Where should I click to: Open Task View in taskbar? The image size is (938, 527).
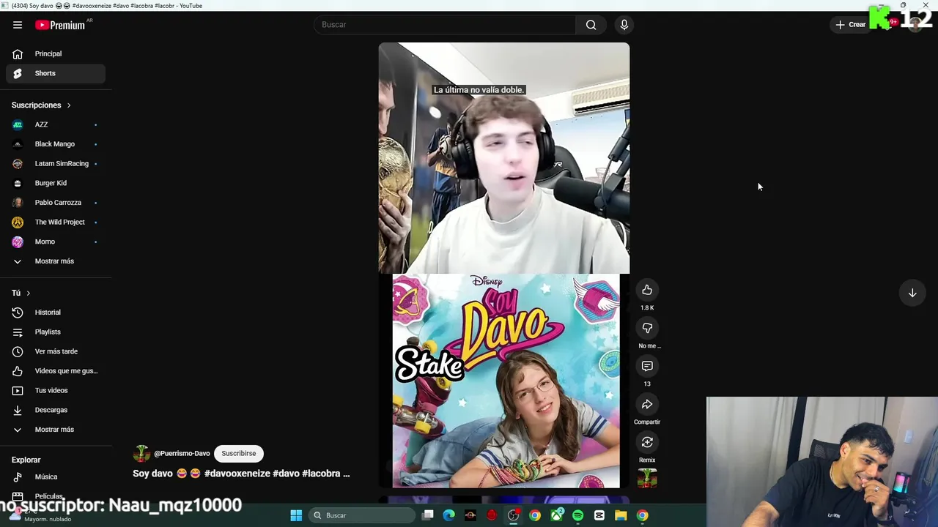pyautogui.click(x=428, y=515)
